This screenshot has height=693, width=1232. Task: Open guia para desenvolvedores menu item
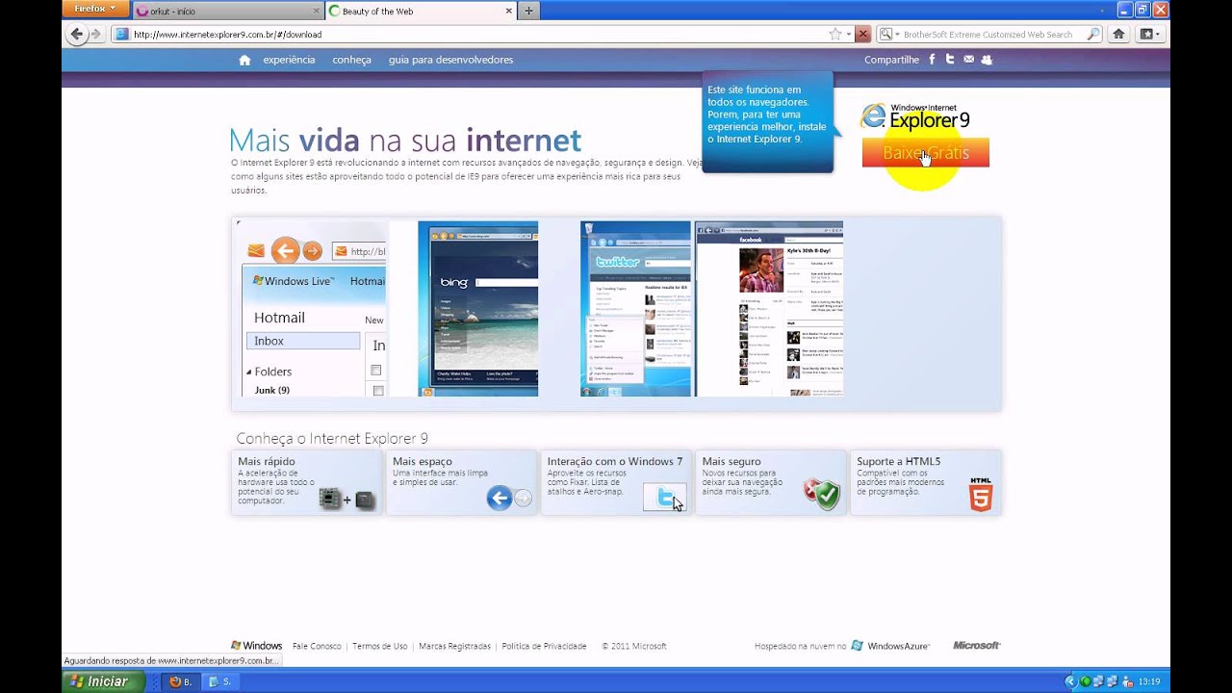[450, 60]
